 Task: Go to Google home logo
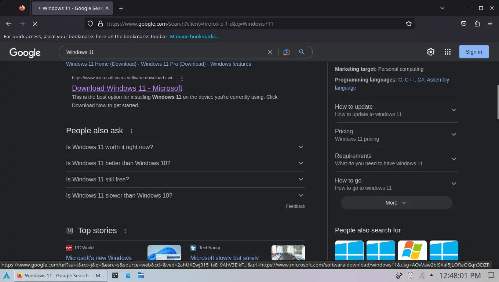(x=25, y=53)
